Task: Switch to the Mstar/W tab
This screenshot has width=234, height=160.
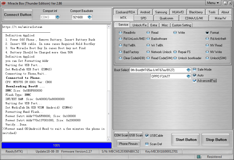Action: 220,18
